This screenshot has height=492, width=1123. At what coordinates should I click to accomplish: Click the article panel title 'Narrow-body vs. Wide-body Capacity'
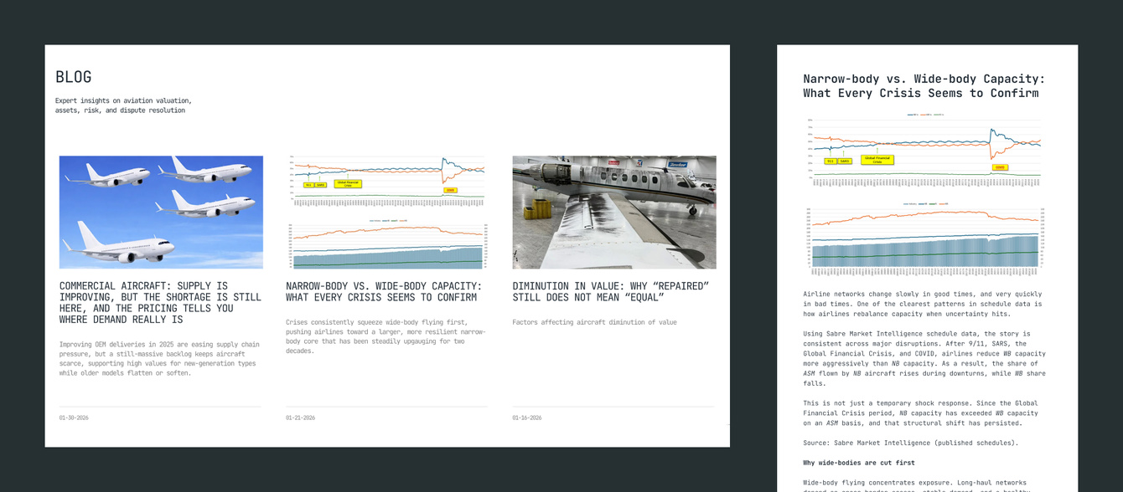924,86
